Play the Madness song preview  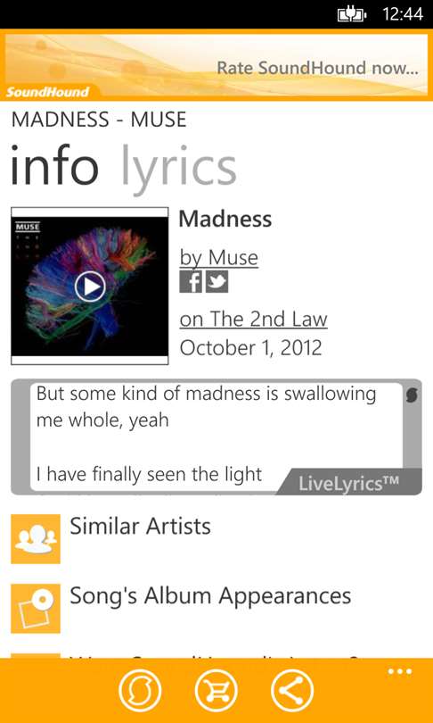click(x=90, y=287)
